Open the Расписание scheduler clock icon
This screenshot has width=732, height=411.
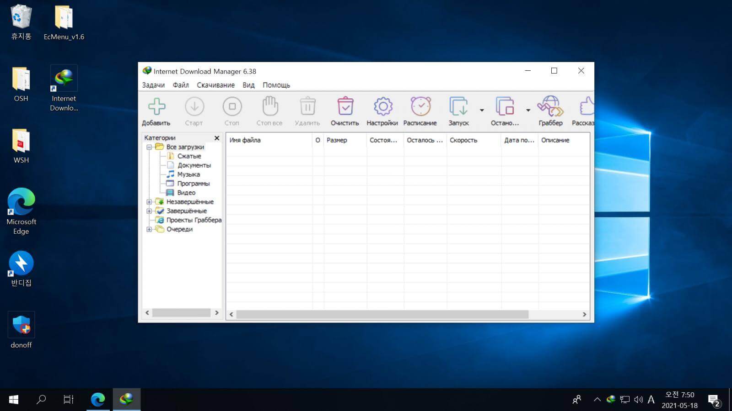pos(420,106)
